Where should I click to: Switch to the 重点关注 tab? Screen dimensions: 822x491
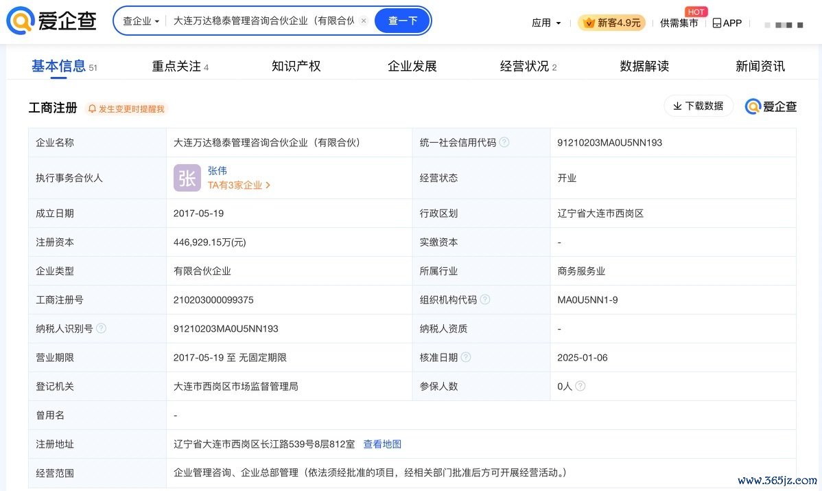click(x=180, y=66)
